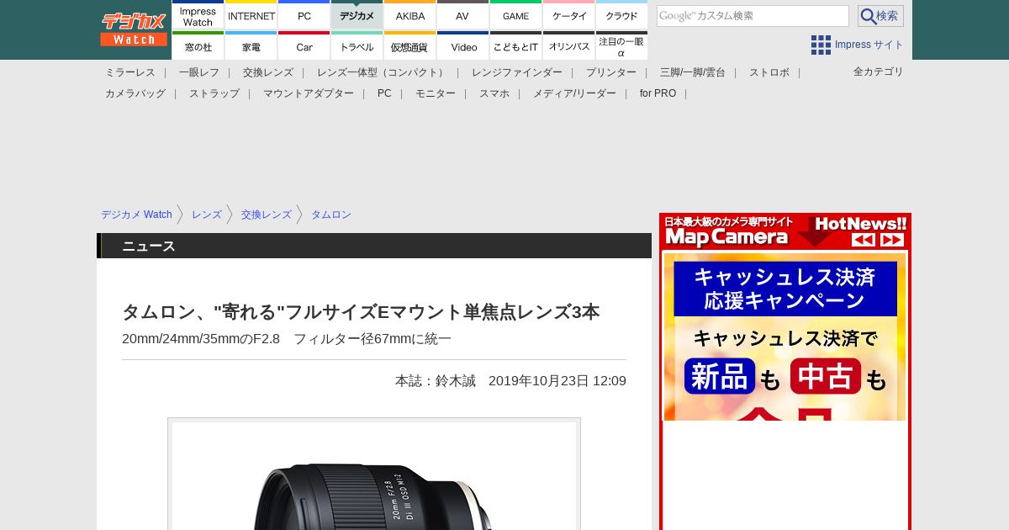Click the ニュース section header
Image resolution: width=1009 pixels, height=530 pixels.
pyautogui.click(x=374, y=246)
